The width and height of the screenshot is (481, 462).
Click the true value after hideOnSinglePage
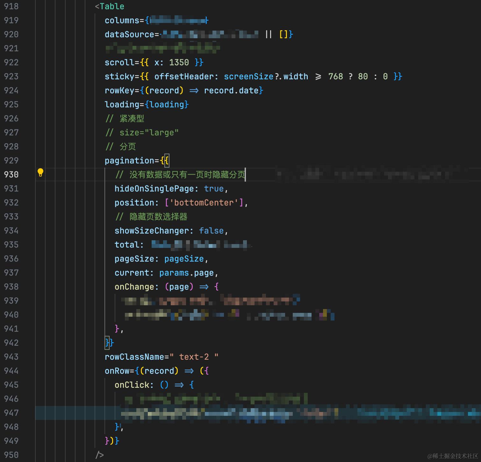point(214,189)
